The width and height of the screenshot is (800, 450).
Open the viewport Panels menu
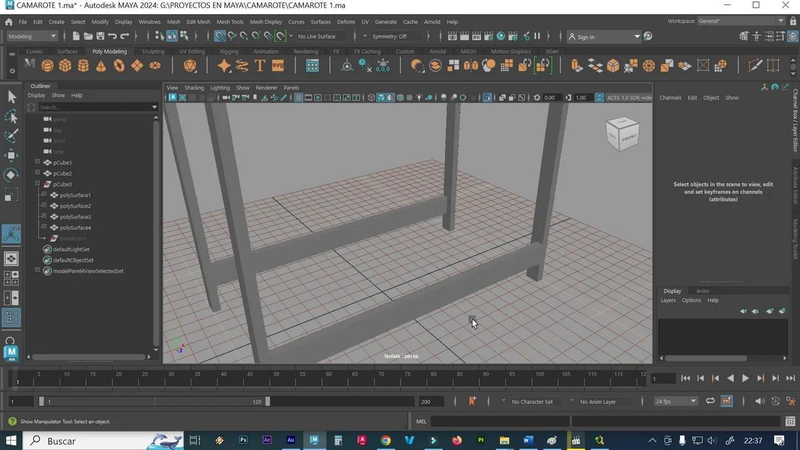coord(291,87)
